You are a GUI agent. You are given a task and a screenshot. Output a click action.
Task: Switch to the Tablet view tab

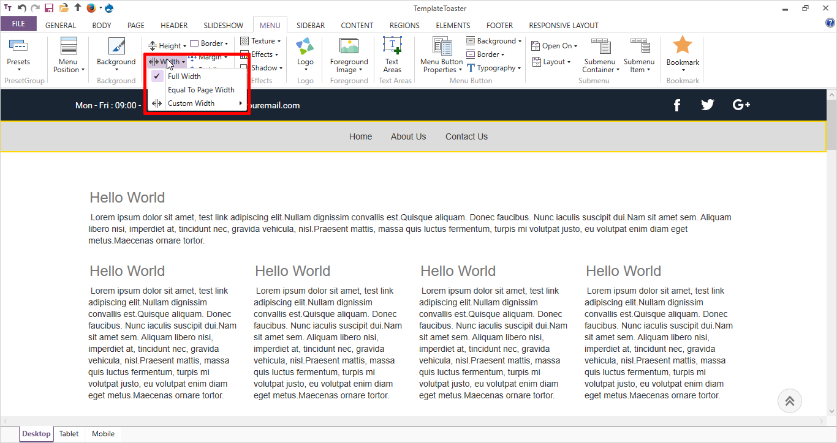(69, 434)
